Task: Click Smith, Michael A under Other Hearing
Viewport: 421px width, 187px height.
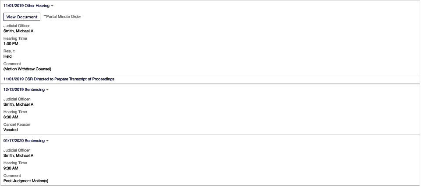Action: pyautogui.click(x=18, y=31)
